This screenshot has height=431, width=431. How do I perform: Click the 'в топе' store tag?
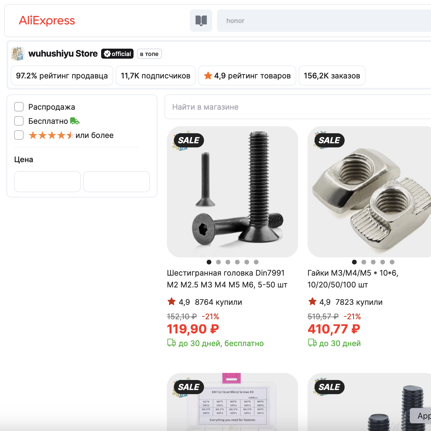[x=149, y=54]
